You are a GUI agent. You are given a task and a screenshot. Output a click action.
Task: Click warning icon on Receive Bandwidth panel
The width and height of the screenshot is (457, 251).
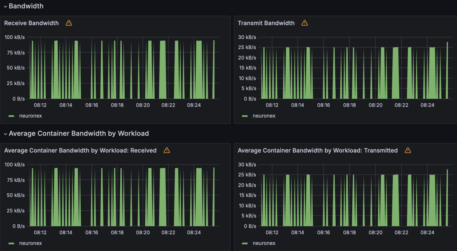(x=69, y=23)
